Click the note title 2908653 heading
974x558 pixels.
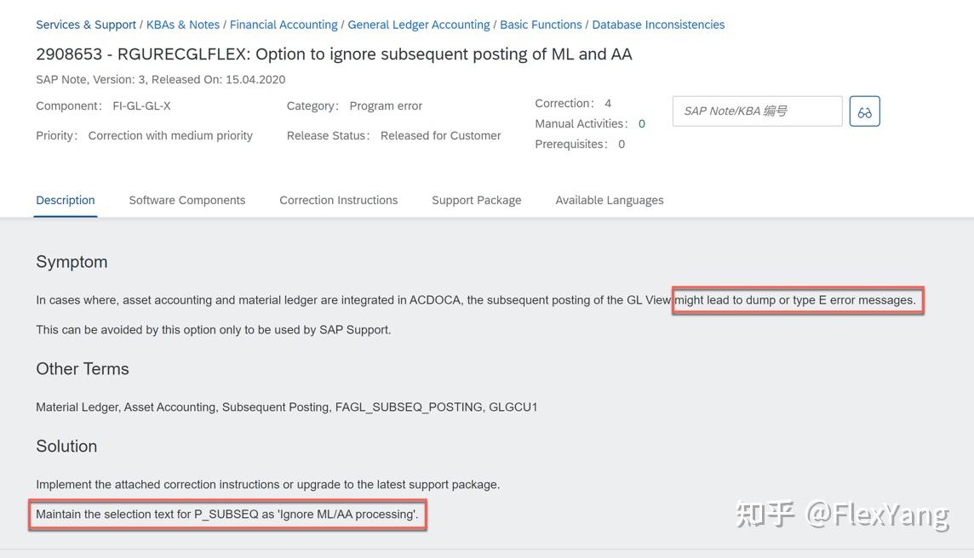(334, 54)
